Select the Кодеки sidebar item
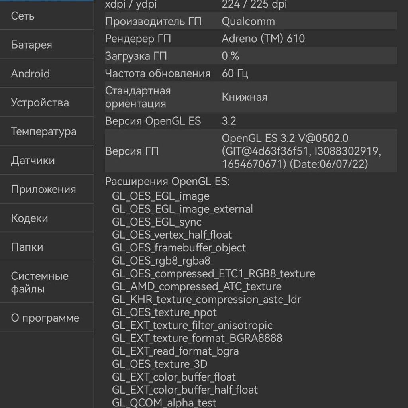 pos(47,218)
